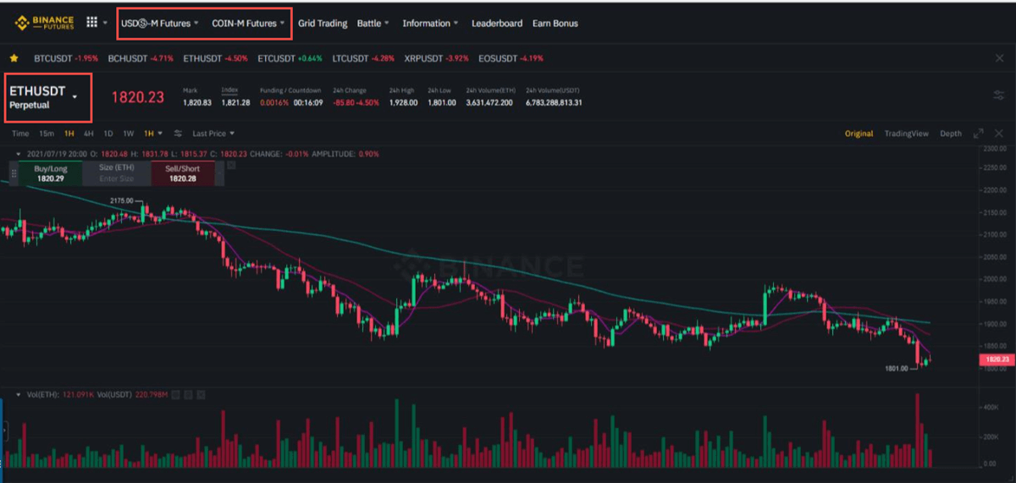Close the chart panel
1016x483 pixels.
pyautogui.click(x=999, y=134)
